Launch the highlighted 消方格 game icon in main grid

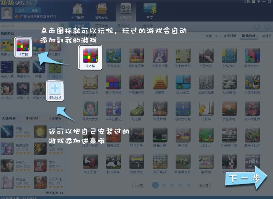pos(90,57)
